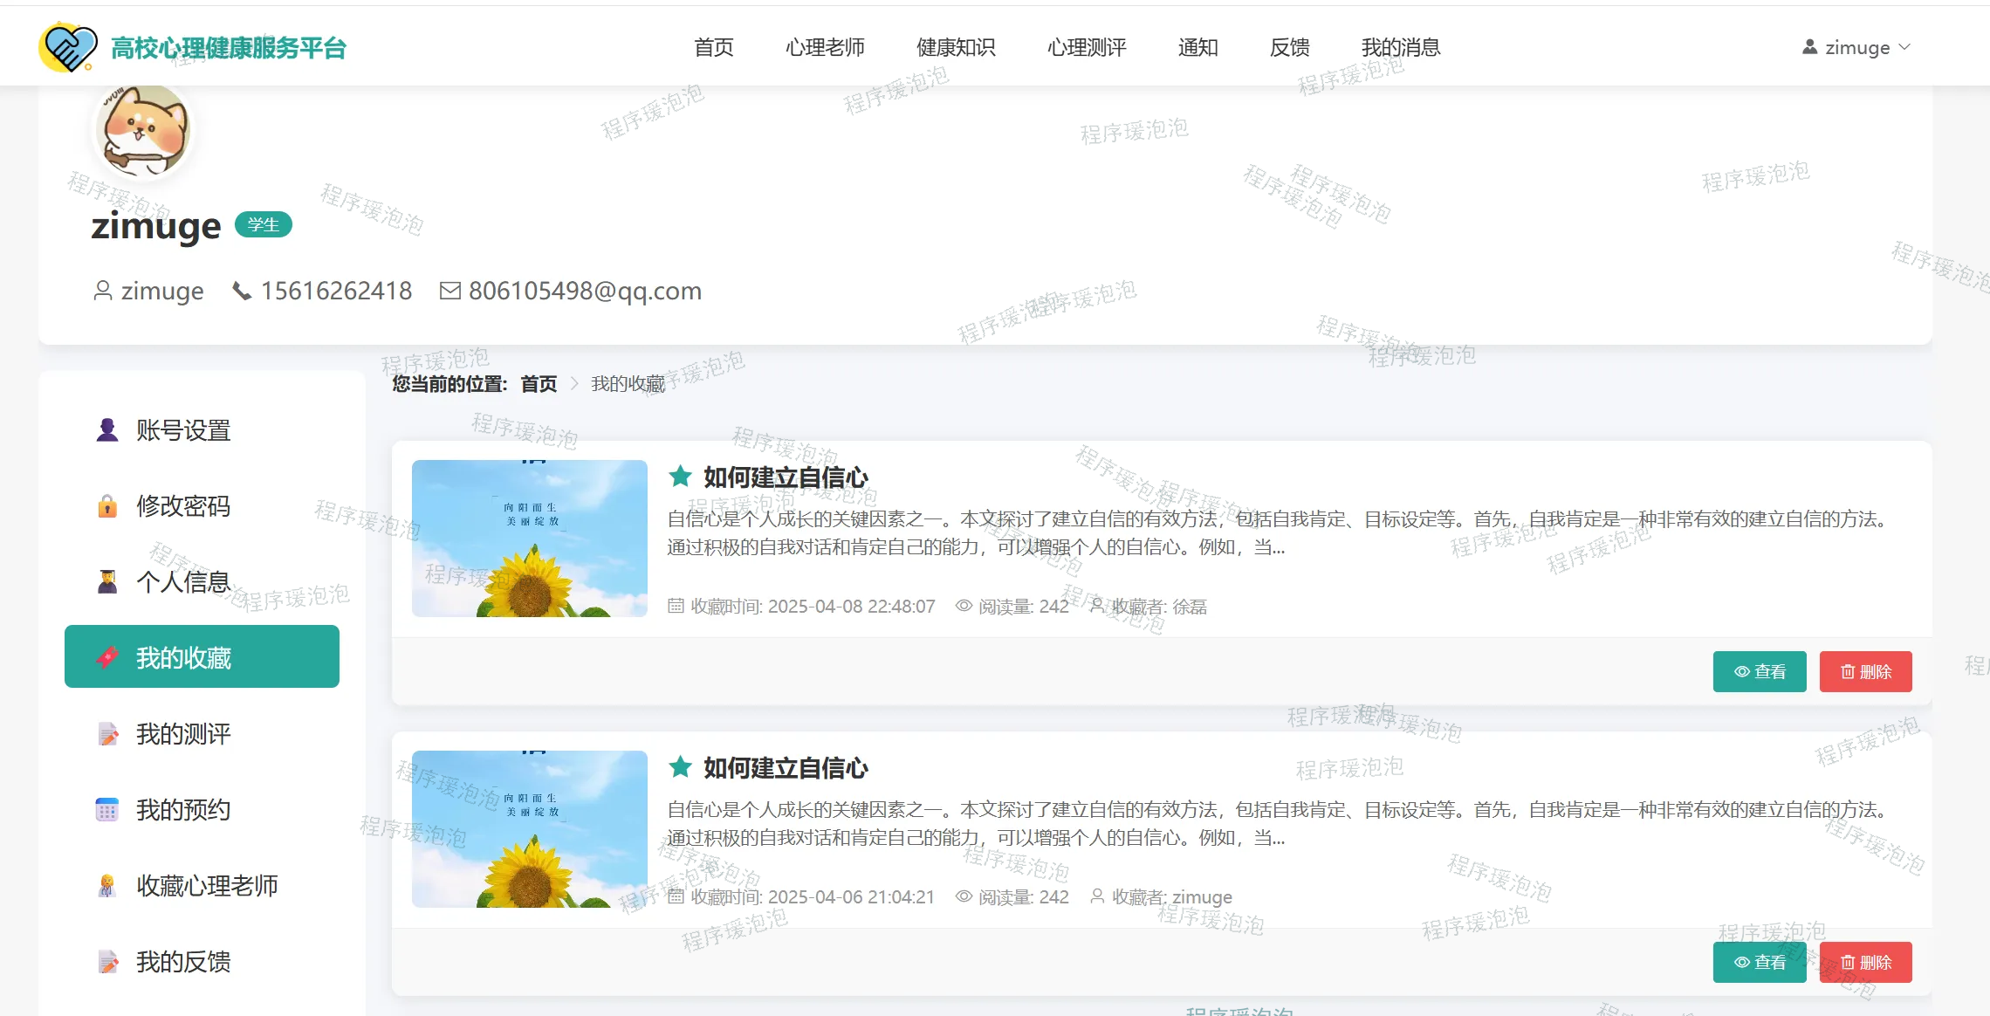The height and width of the screenshot is (1016, 1990).
Task: Click the Shiba profile avatar image
Action: (144, 131)
